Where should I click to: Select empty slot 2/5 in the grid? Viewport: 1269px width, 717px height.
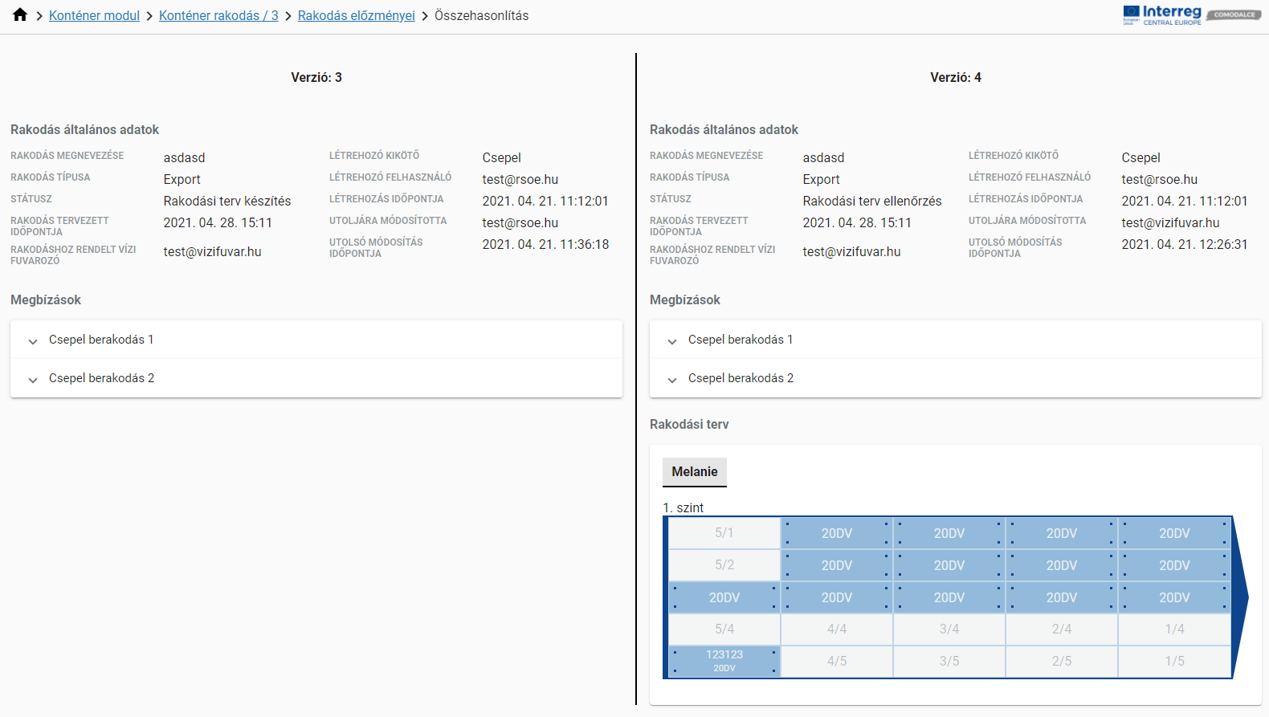(1062, 662)
